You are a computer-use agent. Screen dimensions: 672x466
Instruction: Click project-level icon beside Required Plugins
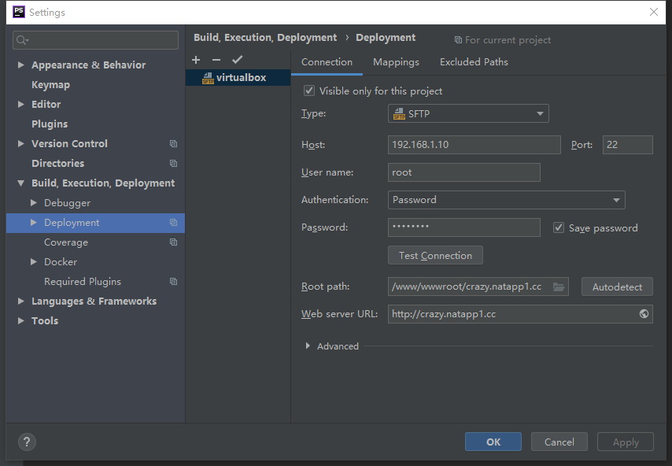[173, 282]
